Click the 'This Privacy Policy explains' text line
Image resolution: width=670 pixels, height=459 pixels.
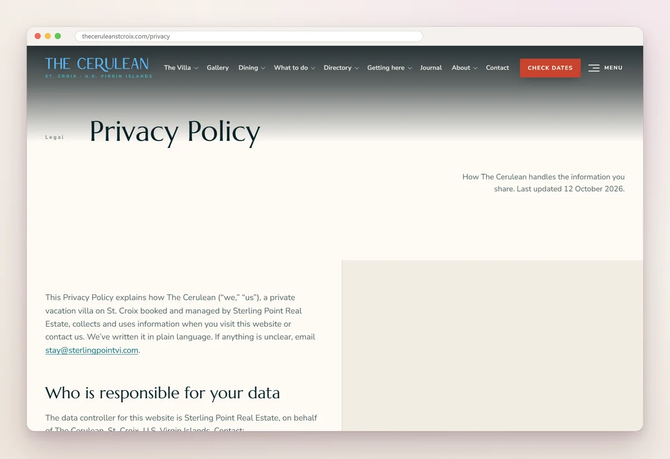(x=170, y=297)
